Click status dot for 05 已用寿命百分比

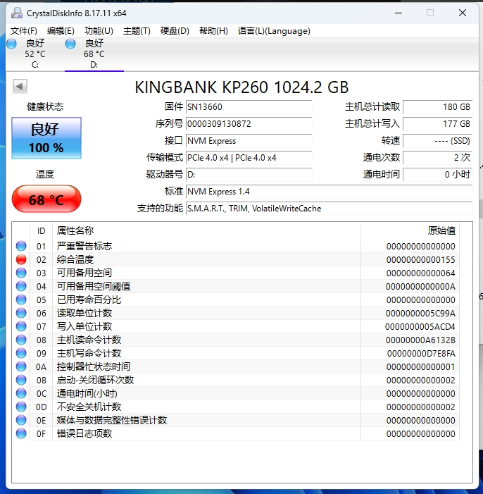pyautogui.click(x=21, y=300)
